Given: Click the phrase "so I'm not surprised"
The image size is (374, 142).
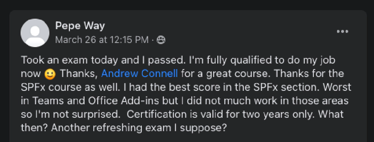Looking at the screenshot, I should pyautogui.click(x=70, y=115).
